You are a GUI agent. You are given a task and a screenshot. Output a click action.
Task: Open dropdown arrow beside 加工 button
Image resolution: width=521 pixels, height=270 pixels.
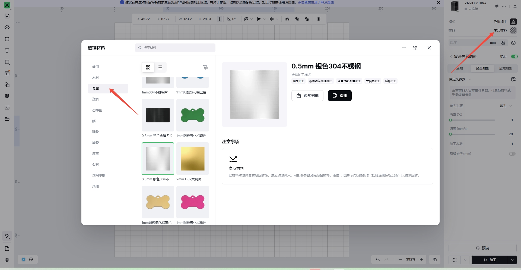[512, 260]
